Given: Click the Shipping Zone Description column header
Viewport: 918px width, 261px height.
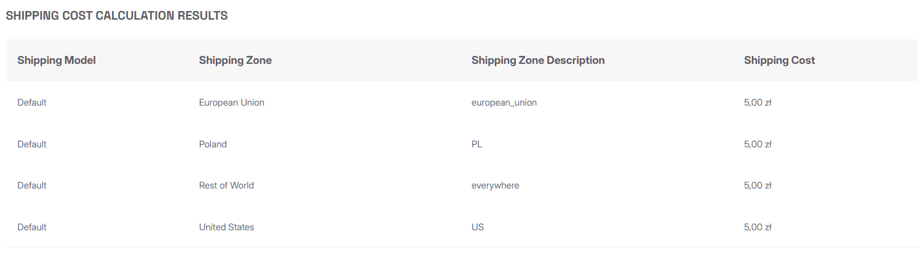Looking at the screenshot, I should (x=537, y=60).
